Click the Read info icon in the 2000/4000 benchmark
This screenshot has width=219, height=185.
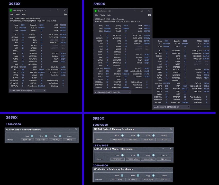pos(122,176)
